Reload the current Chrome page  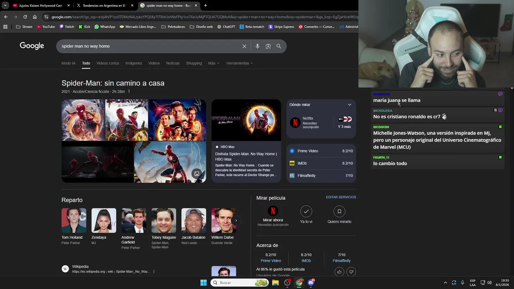click(25, 17)
